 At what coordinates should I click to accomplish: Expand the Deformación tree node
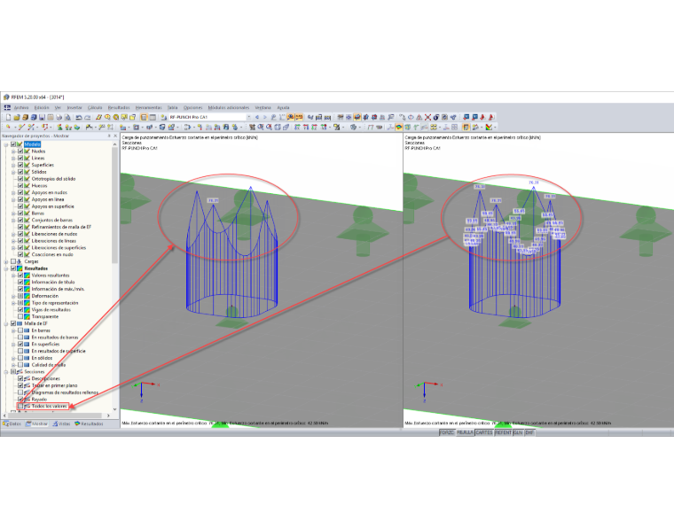[13, 296]
